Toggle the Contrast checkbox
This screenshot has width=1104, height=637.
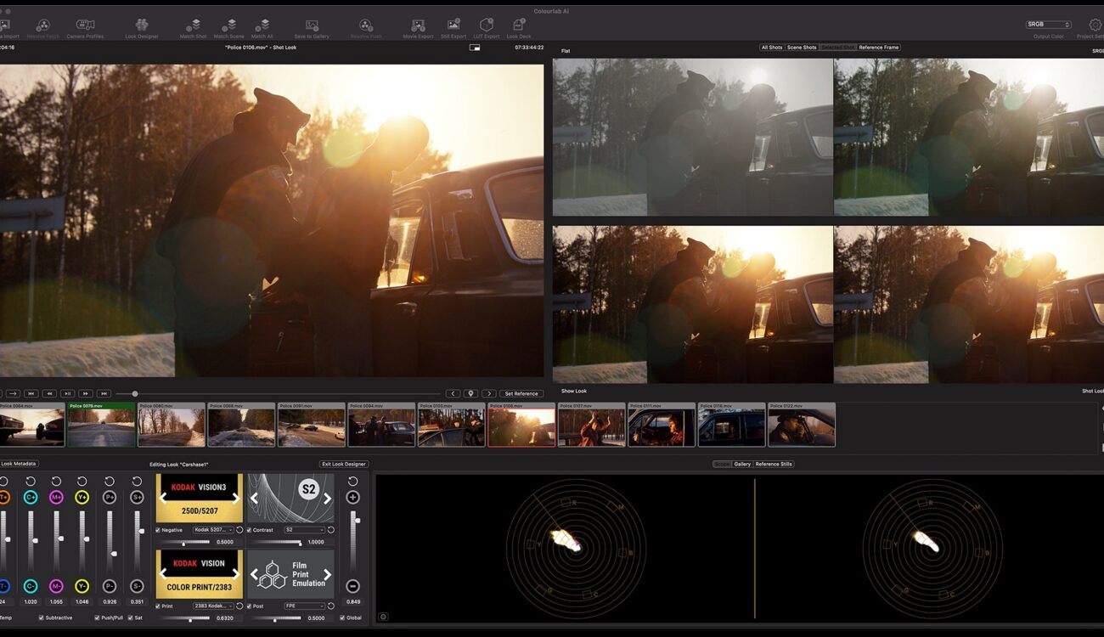250,530
